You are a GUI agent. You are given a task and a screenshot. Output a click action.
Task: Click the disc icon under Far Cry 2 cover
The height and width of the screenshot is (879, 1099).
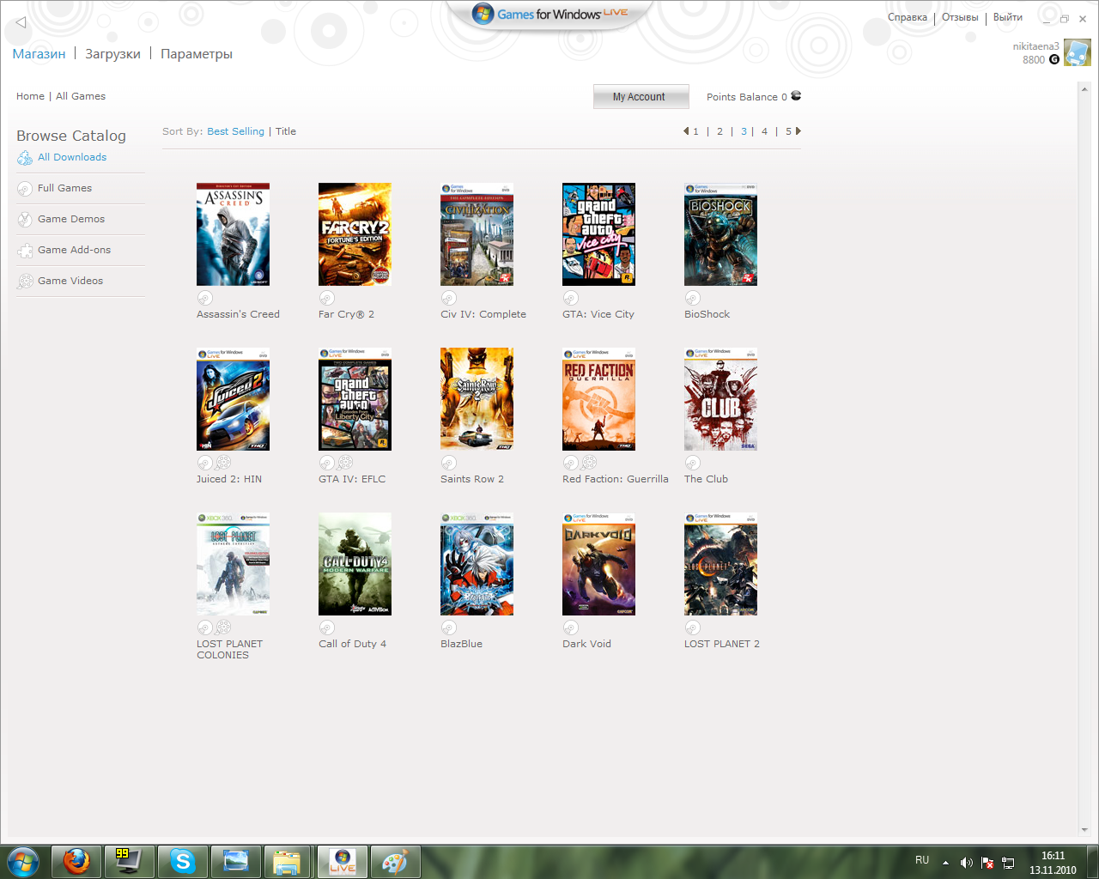coord(326,298)
